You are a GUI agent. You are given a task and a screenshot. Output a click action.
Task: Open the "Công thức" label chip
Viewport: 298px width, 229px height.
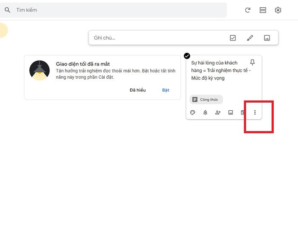click(206, 100)
